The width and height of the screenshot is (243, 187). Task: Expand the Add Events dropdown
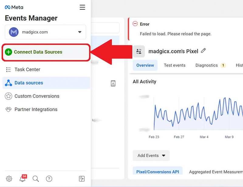click(151, 155)
